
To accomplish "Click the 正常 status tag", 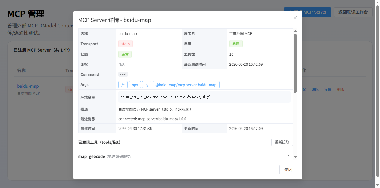I will coord(125,54).
